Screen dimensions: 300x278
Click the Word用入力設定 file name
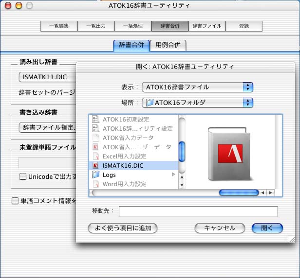124,184
